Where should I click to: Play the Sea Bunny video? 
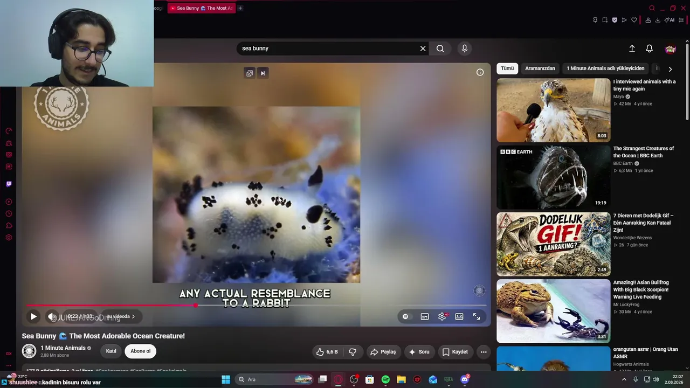[x=33, y=316]
